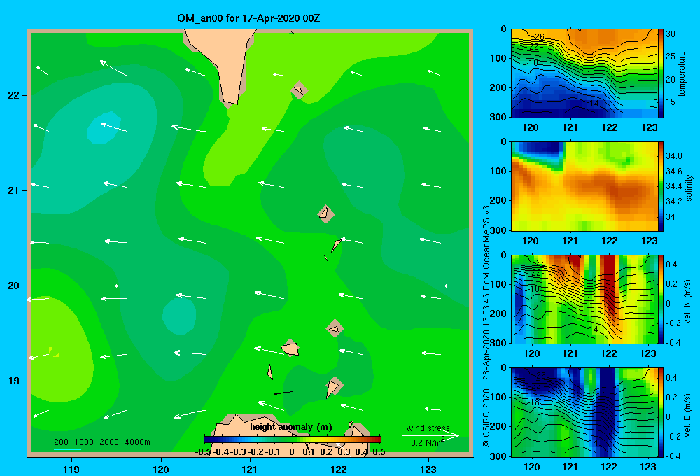Select the temperature color bar
Screen dimensions: 700x476
point(661,73)
